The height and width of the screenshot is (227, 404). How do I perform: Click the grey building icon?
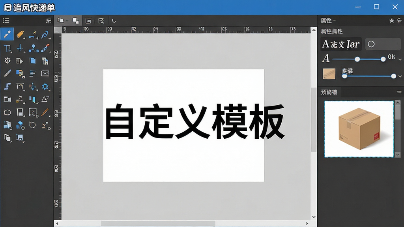click(x=45, y=61)
